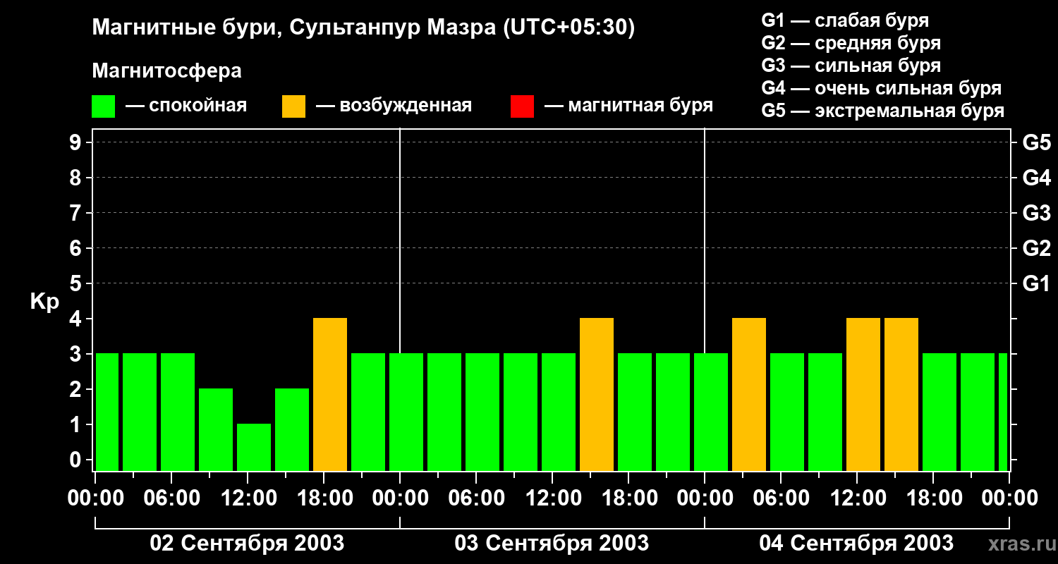Click the green 'спокойная' legend swatch

[x=104, y=106]
